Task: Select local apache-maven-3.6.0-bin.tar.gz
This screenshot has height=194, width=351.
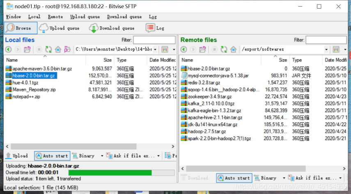Action: pos(42,68)
